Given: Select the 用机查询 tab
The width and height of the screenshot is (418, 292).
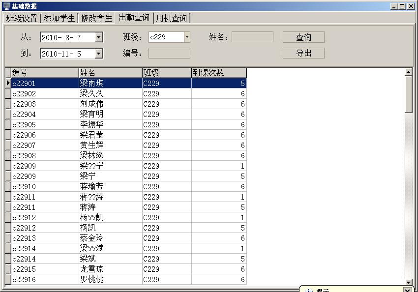Looking at the screenshot, I should click(172, 18).
